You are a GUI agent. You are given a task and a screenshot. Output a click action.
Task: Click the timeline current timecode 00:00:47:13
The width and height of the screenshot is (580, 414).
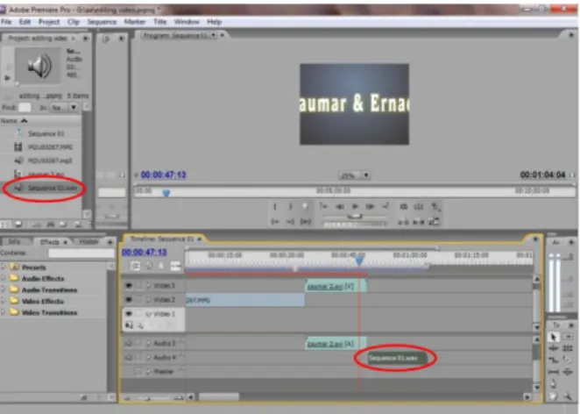(x=145, y=252)
